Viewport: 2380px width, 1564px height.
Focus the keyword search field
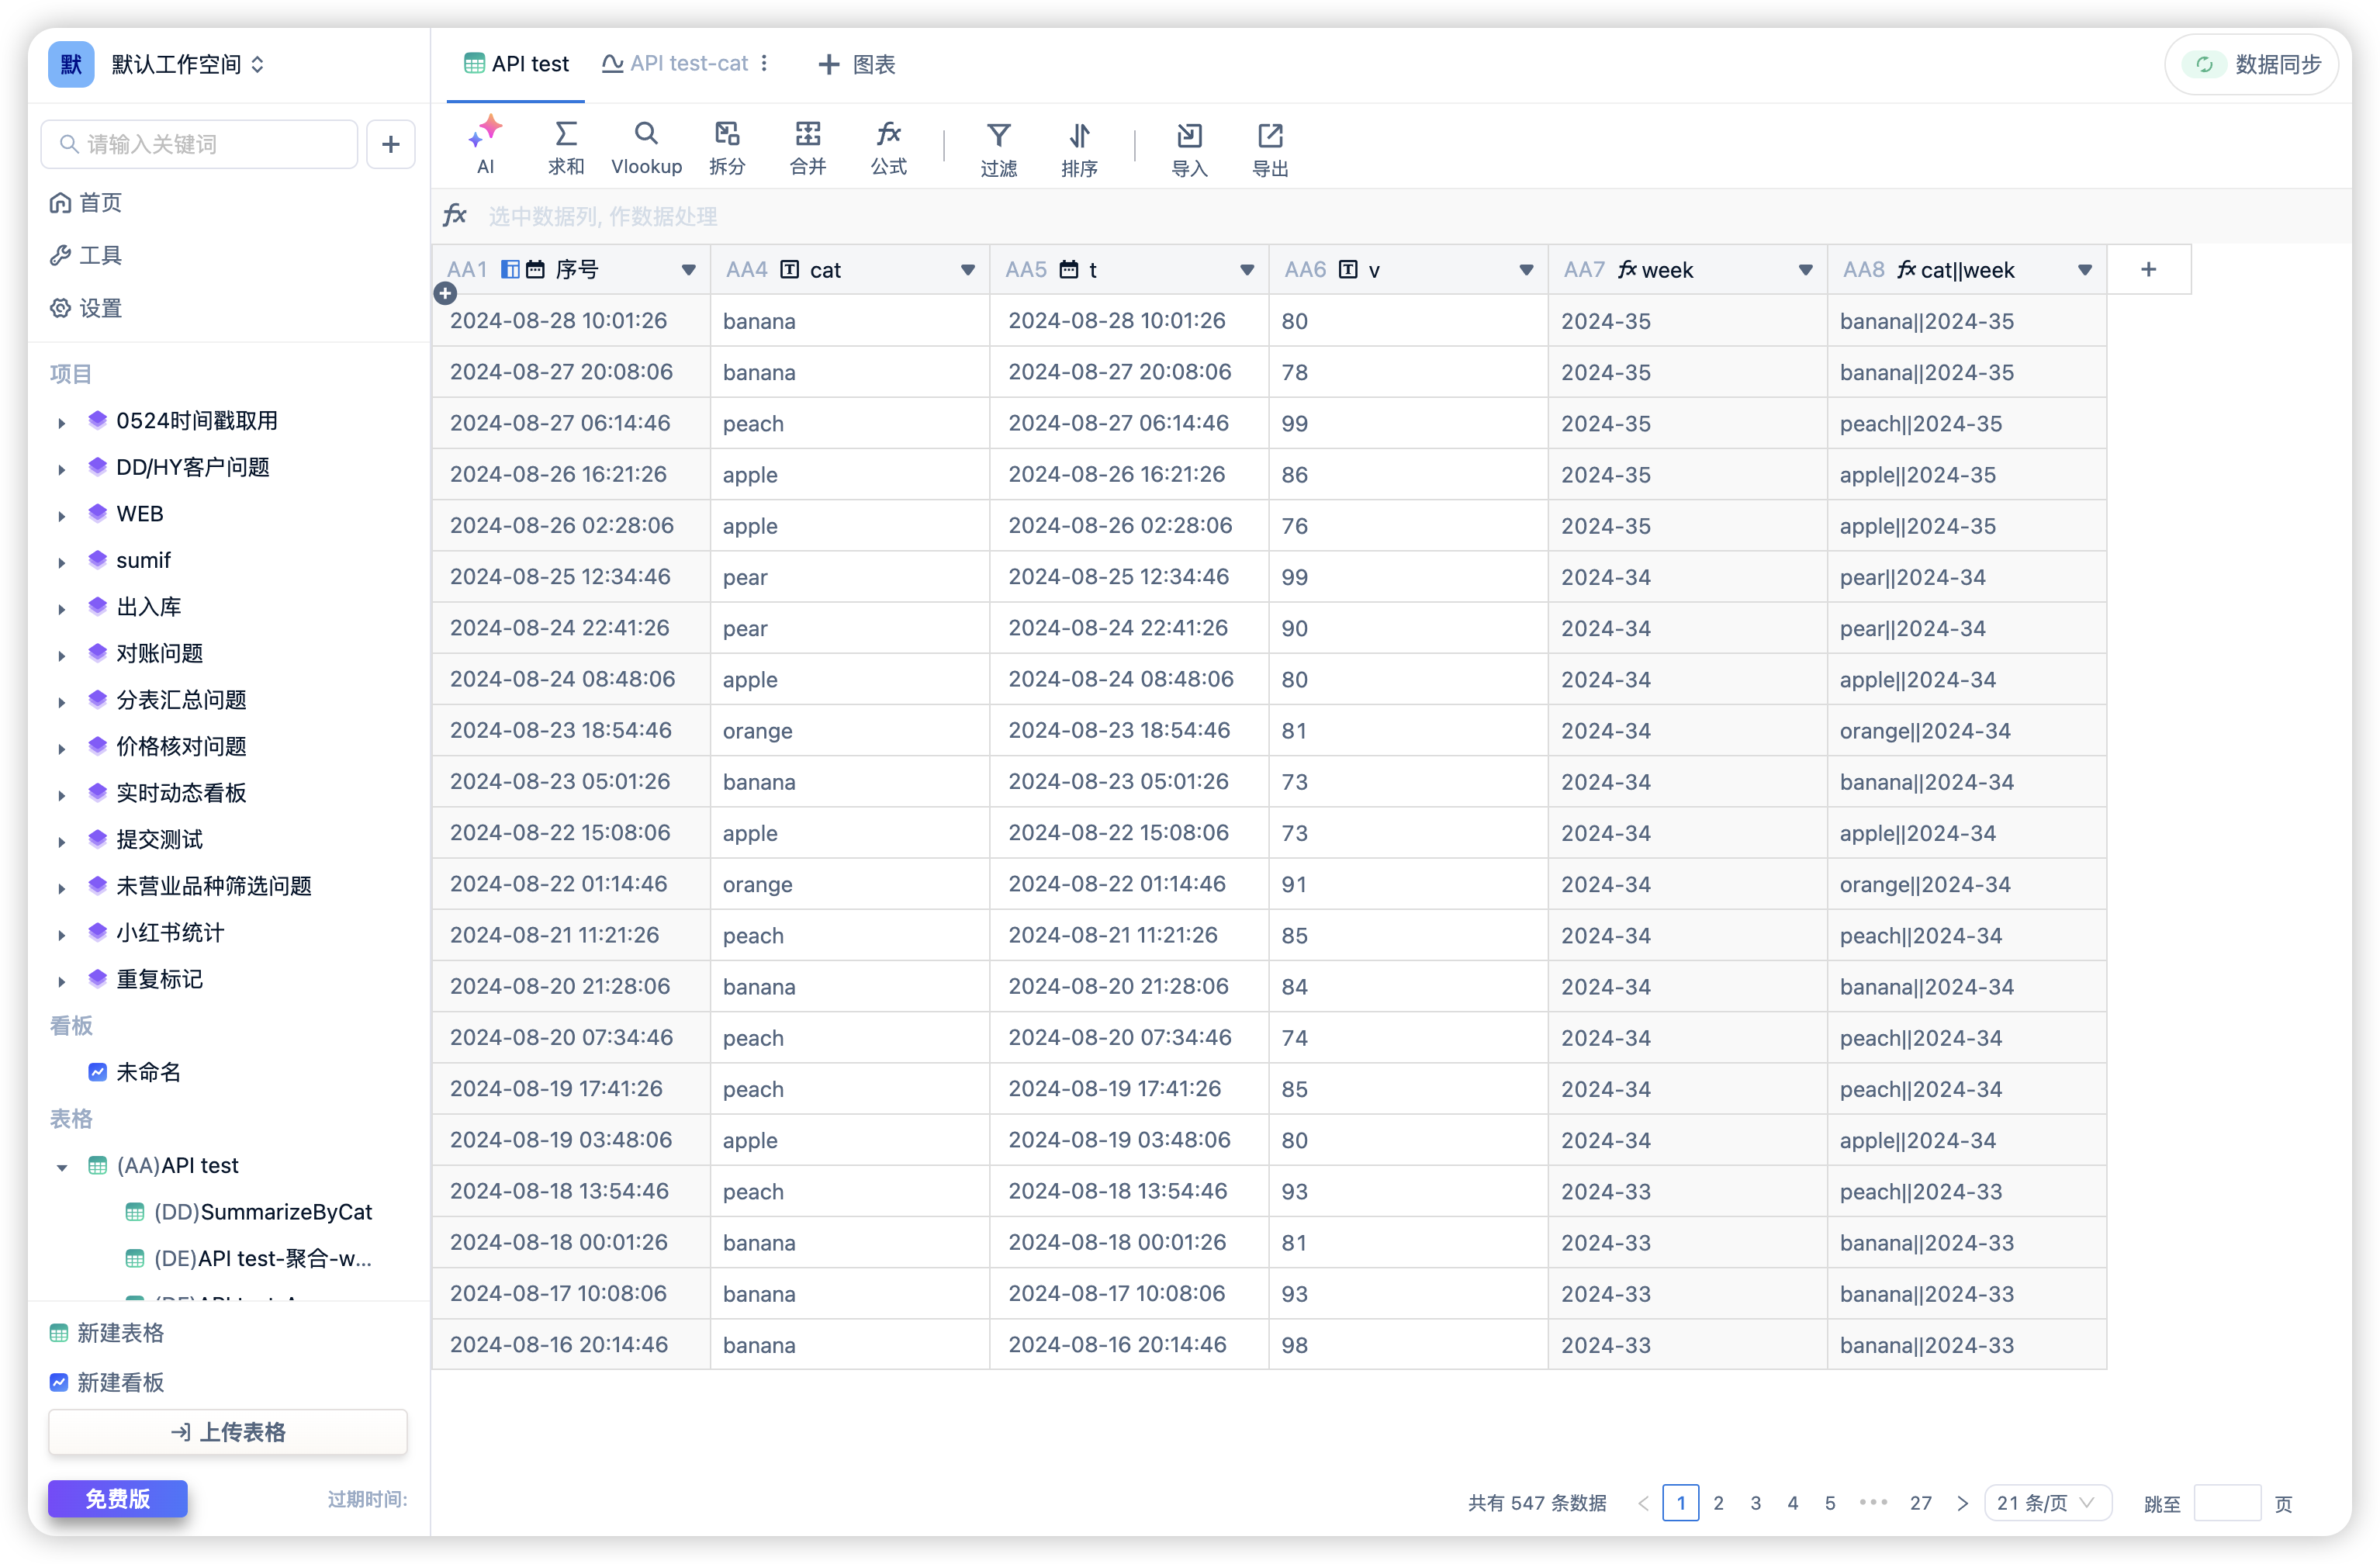coord(200,145)
